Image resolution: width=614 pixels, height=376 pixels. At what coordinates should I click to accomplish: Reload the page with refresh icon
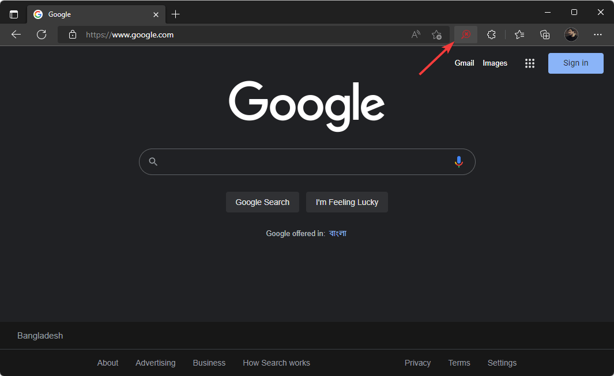click(x=42, y=35)
